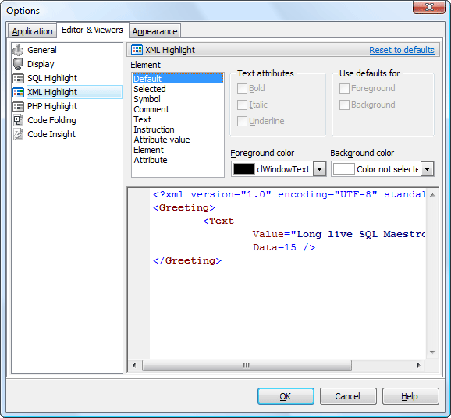Image resolution: width=451 pixels, height=418 pixels.
Task: Open Code Insight via its icon
Action: 19,134
